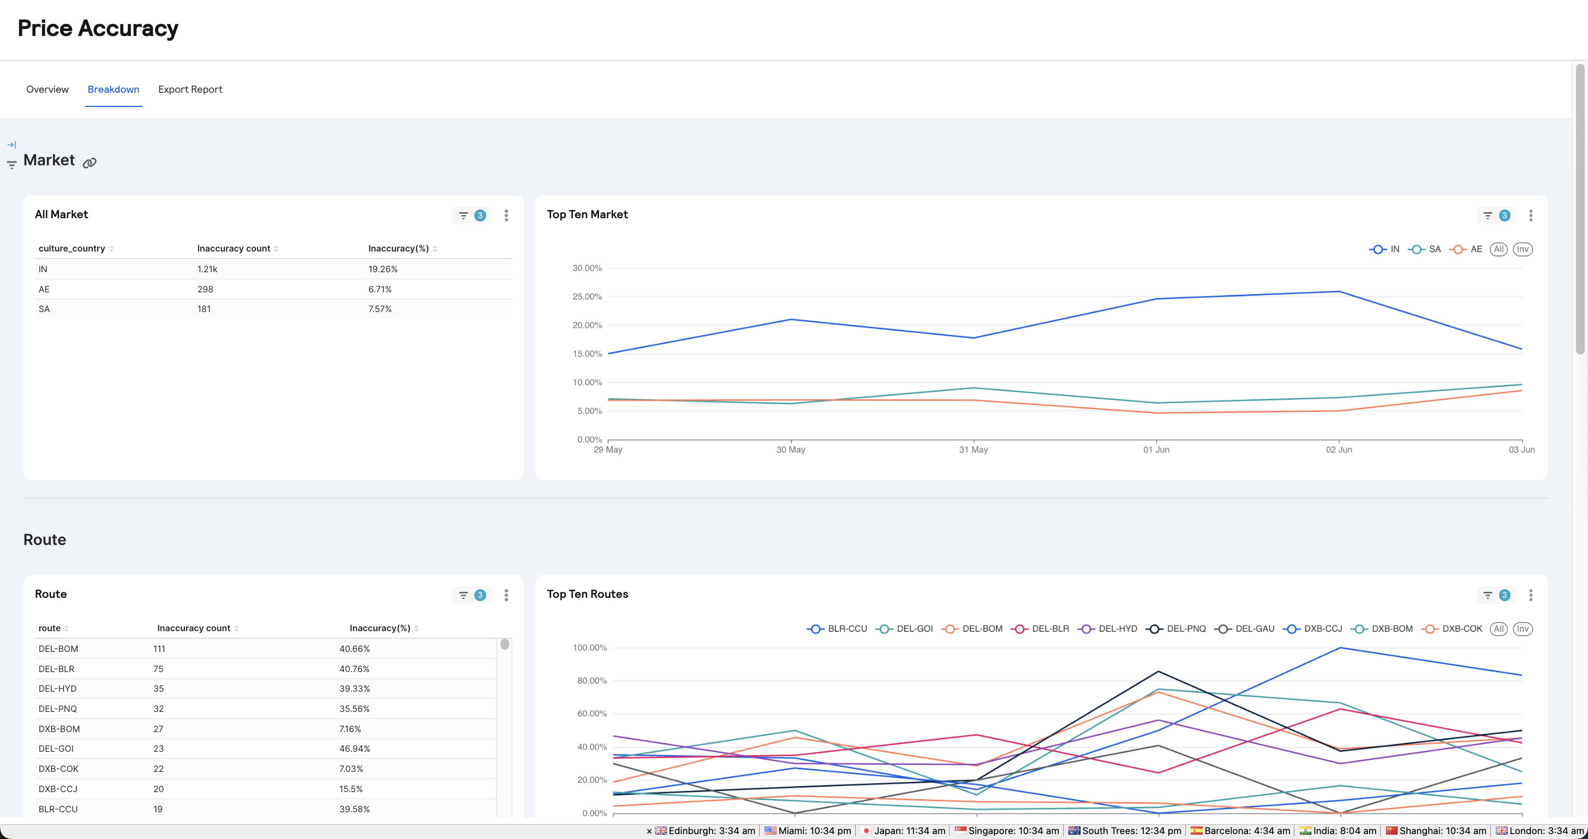Toggle SA series in market legend
Screen dimensions: 1588x839
pyautogui.click(x=1425, y=250)
